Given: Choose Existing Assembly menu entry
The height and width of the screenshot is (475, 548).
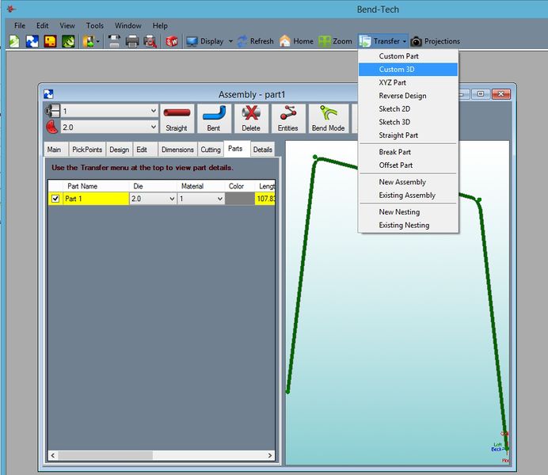Looking at the screenshot, I should pyautogui.click(x=408, y=196).
